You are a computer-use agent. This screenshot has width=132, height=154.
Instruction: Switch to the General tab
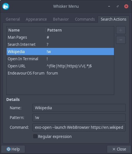tap(13, 19)
